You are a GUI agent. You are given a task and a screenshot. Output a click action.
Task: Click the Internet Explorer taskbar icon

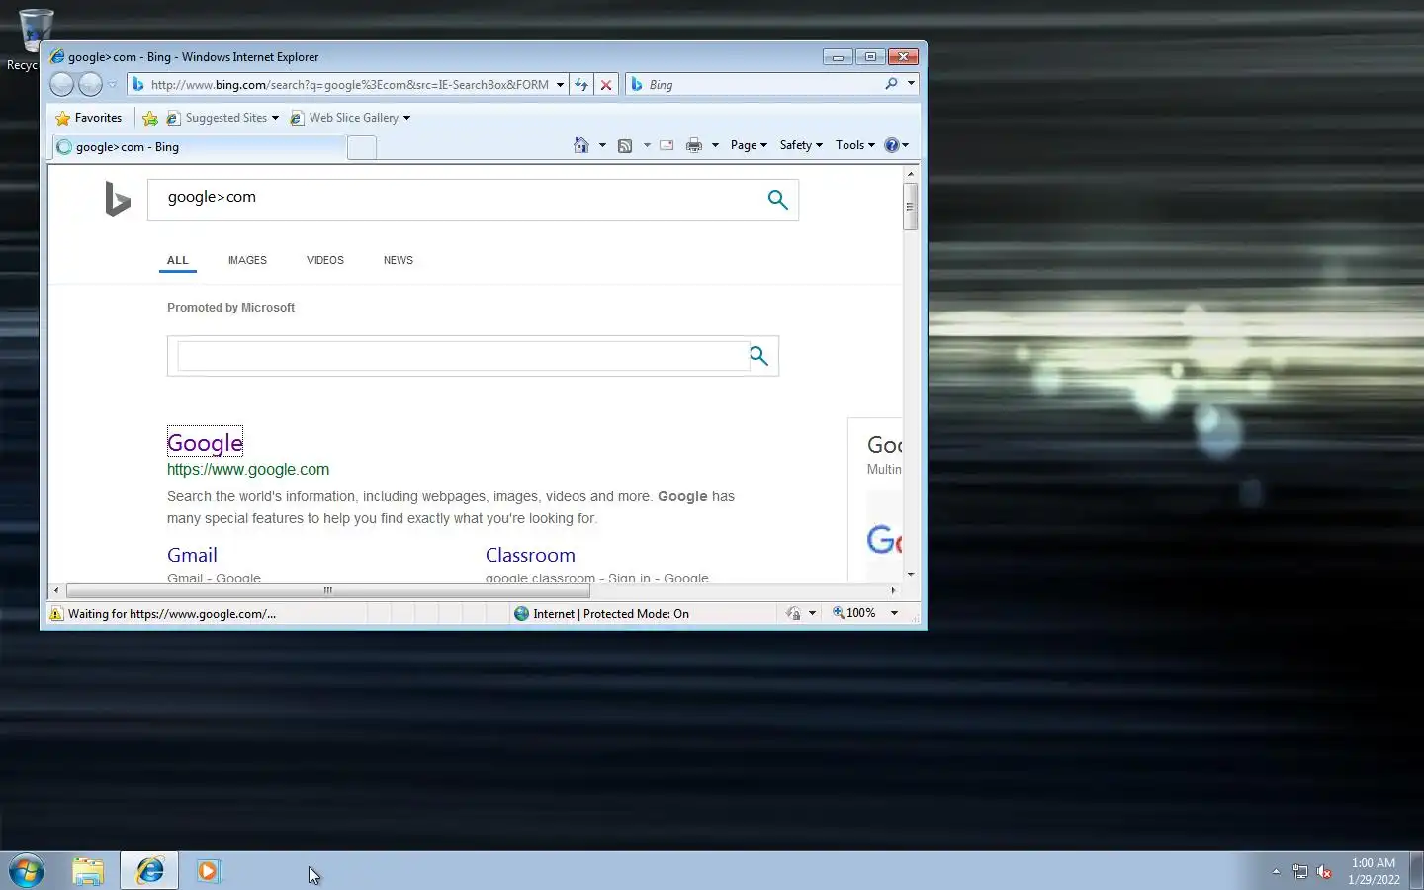click(150, 871)
